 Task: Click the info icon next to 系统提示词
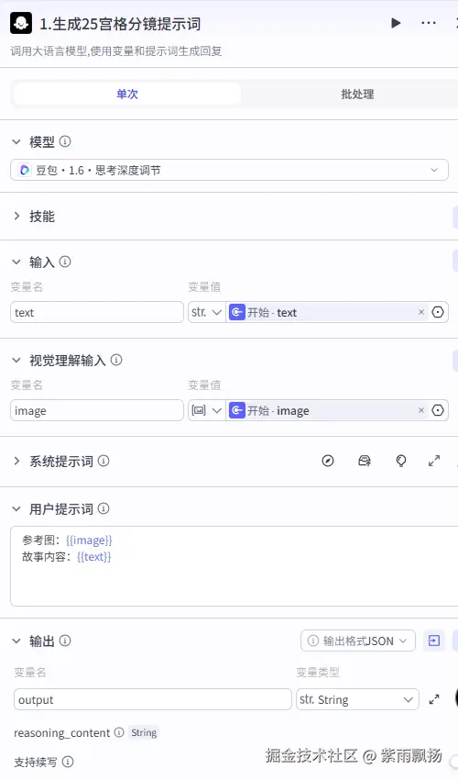tap(104, 462)
